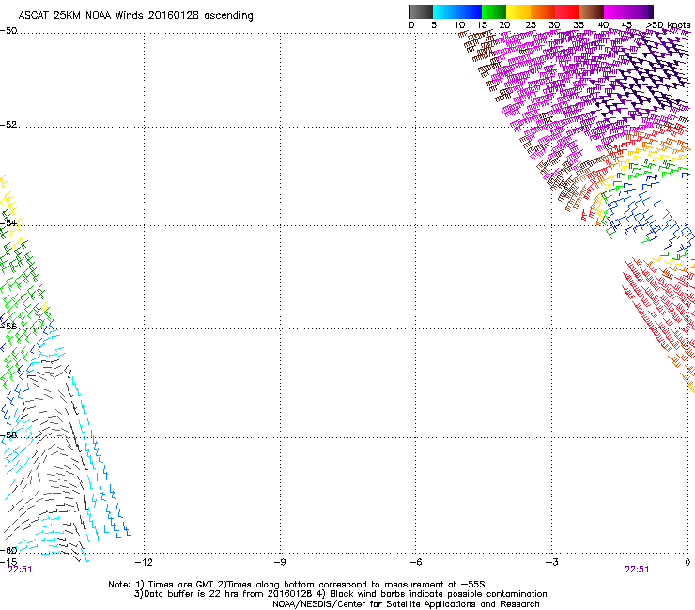Click the '0' longitude label on the bottom axis
The image size is (695, 610).
pos(687,562)
